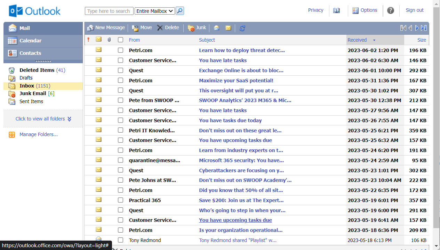Click the search text input field
The height and width of the screenshot is (250, 440).
pyautogui.click(x=109, y=11)
